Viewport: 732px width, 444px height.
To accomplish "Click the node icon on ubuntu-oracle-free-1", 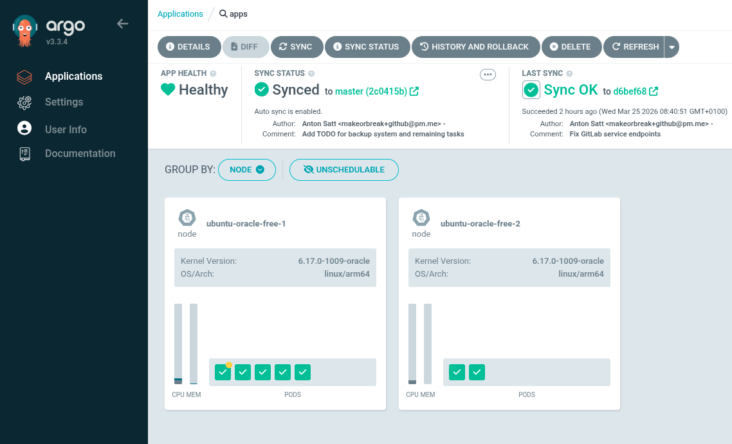I will coord(187,217).
